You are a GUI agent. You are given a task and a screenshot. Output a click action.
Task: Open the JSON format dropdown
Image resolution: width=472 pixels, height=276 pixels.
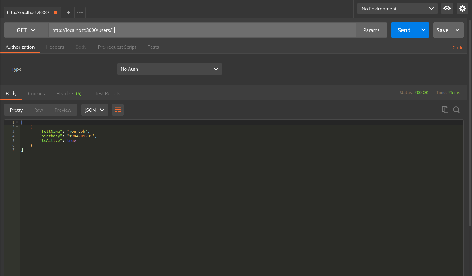click(x=95, y=110)
